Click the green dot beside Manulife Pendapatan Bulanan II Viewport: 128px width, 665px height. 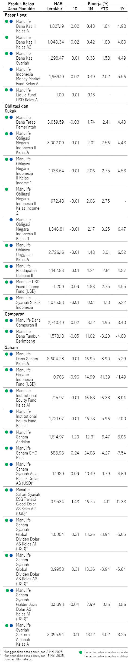[7, 266]
